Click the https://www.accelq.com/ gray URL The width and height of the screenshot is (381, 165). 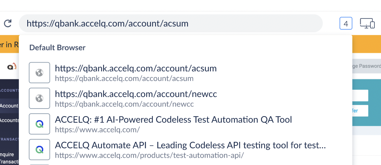pos(97,130)
